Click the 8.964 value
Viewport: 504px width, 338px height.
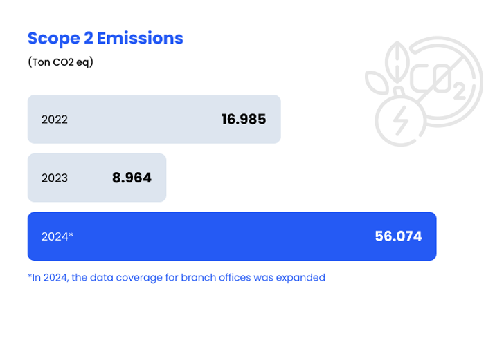pos(132,178)
